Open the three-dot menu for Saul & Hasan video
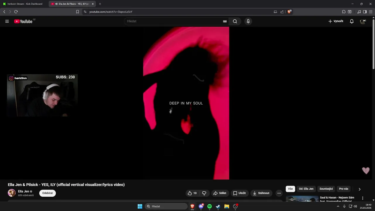This screenshot has height=211, width=375. (x=363, y=198)
